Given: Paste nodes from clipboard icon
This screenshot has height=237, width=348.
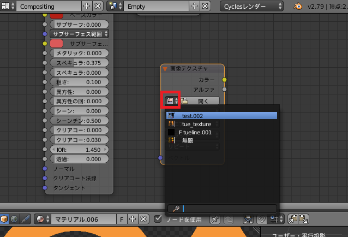Looking at the screenshot, I should [303, 219].
